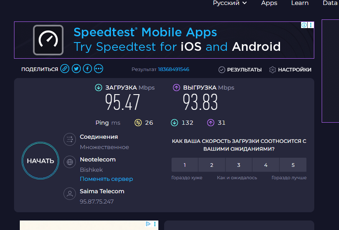
Task: Click the Результаты checkmark icon
Action: tap(221, 70)
